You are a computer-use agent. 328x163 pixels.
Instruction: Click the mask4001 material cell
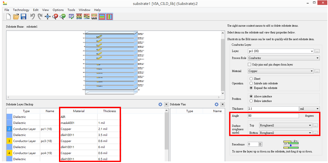(78, 123)
